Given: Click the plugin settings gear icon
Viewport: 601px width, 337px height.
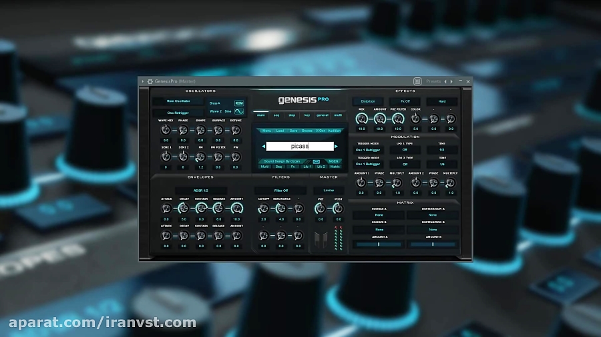Looking at the screenshot, I should click(x=150, y=81).
